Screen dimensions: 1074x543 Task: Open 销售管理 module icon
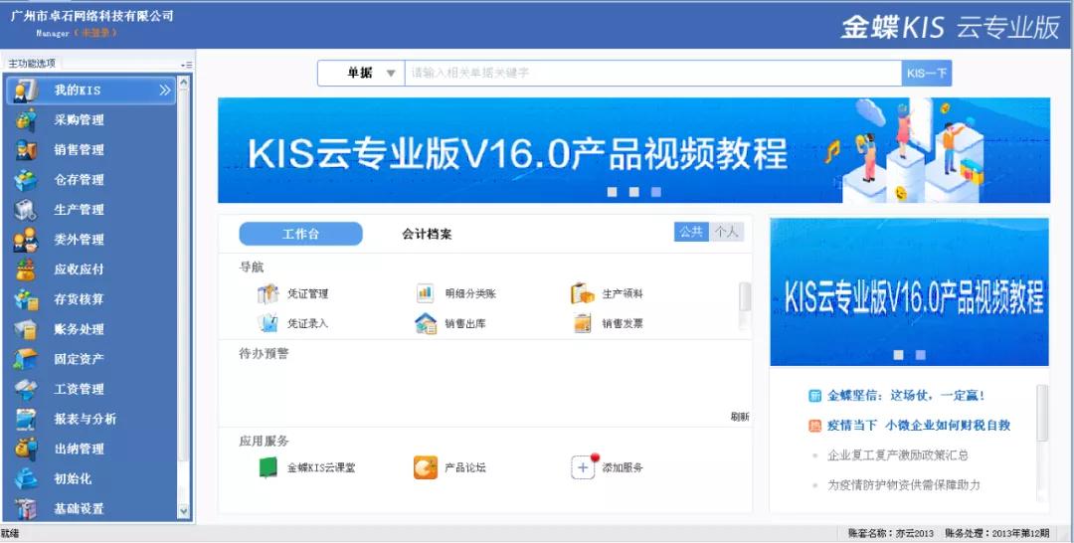pos(26,150)
